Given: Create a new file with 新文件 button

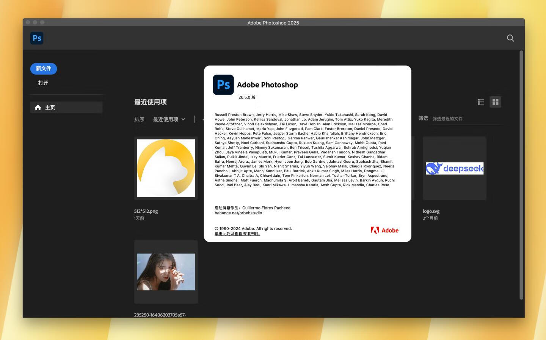Looking at the screenshot, I should [44, 69].
